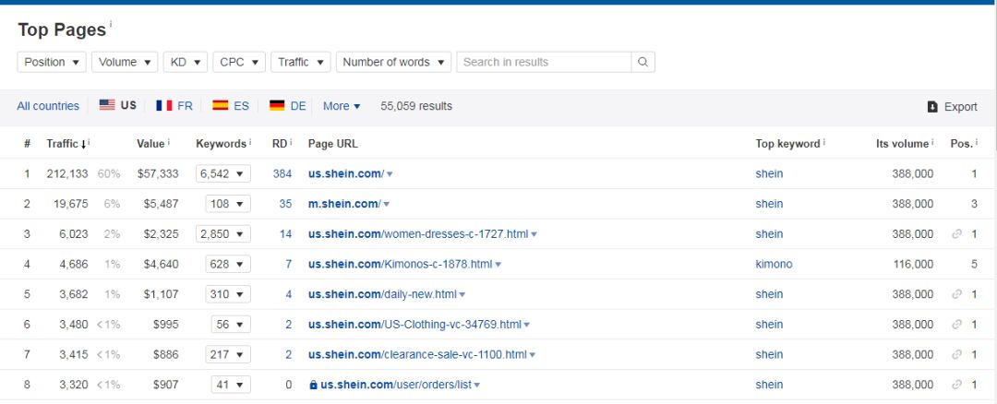This screenshot has width=997, height=404.
Task: Click the search magnifier icon
Action: 643,62
